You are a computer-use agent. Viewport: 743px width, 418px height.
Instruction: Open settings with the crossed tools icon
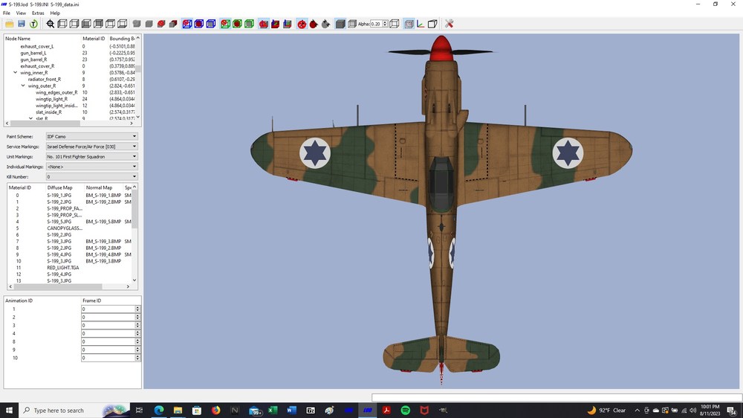(450, 24)
